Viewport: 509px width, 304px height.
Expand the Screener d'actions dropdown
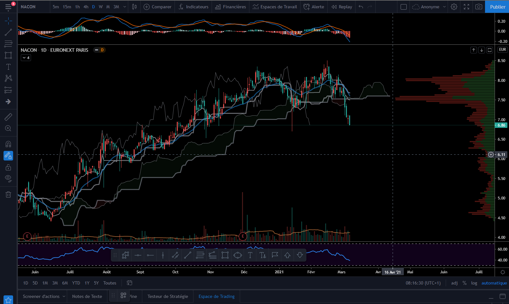point(64,296)
